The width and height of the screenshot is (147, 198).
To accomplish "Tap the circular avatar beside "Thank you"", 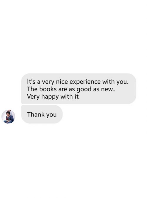I will tap(8, 116).
